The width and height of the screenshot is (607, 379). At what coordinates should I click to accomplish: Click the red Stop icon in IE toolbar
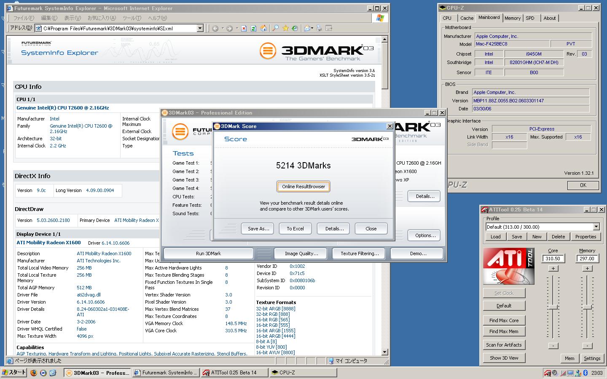coord(244,28)
